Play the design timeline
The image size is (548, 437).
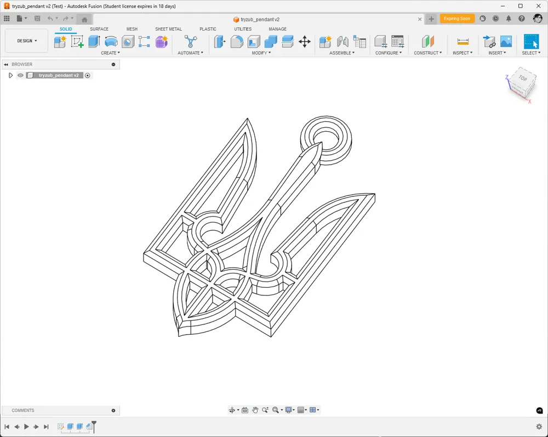(26, 427)
